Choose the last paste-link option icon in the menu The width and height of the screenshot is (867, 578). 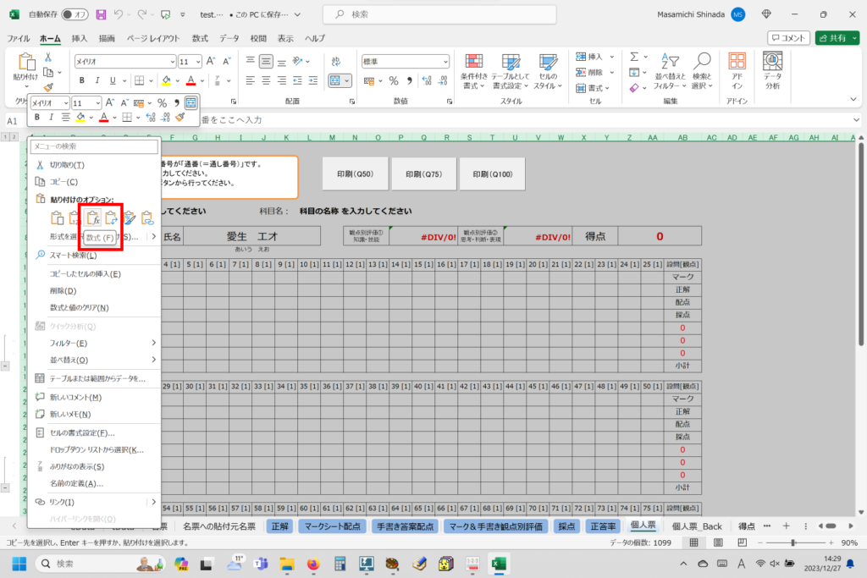(147, 218)
